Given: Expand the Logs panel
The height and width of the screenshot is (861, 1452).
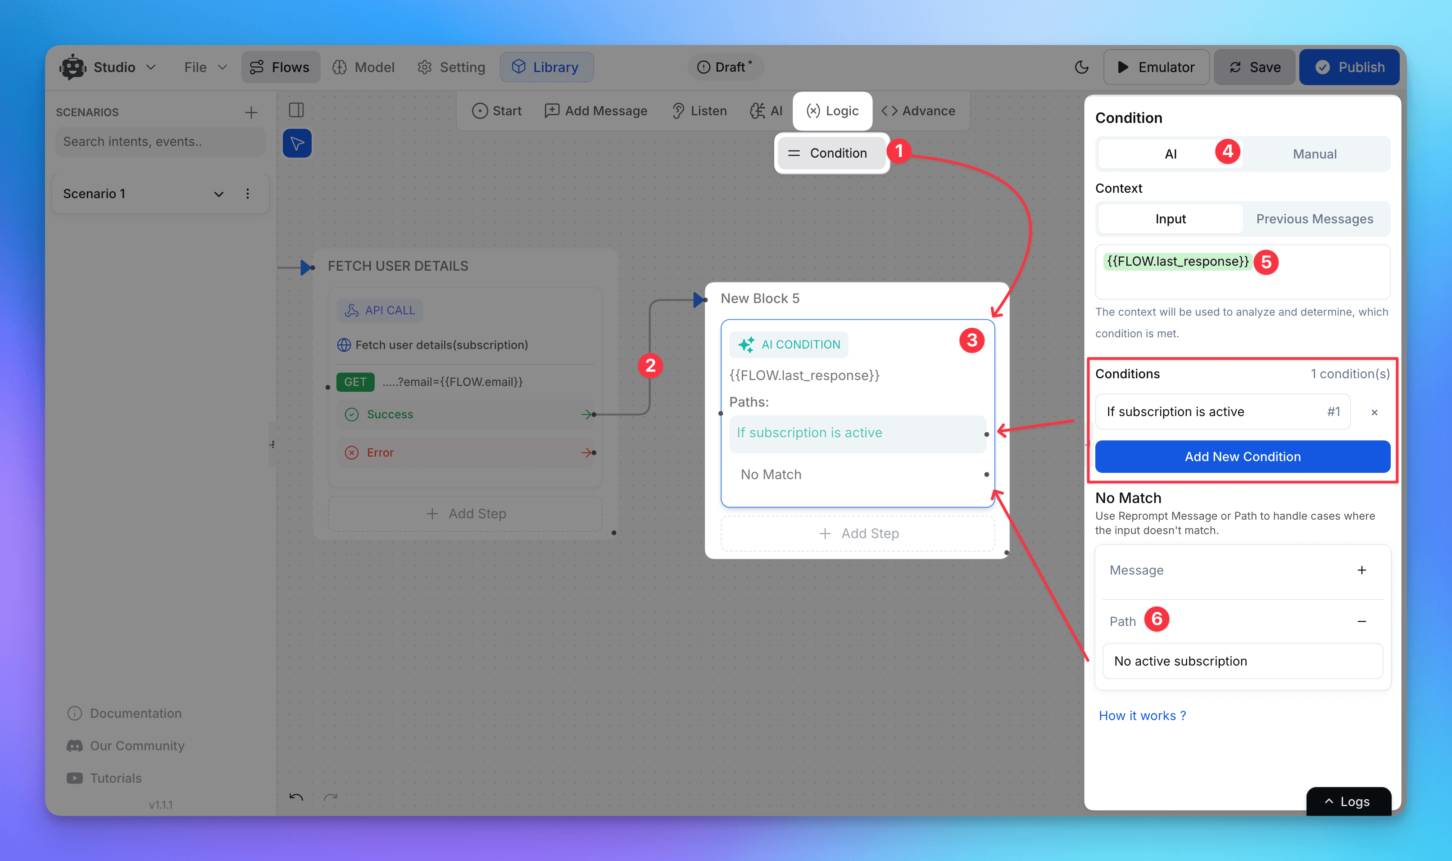Looking at the screenshot, I should point(1348,801).
